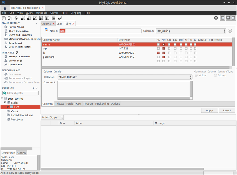This screenshot has width=237, height=175.
Task: Toggle PK checkbox for id column
Action: [x=158, y=53]
